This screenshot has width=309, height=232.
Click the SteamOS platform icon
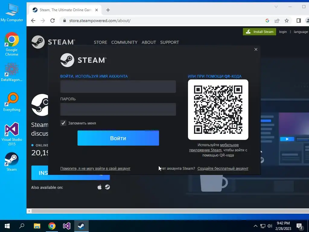pos(107,187)
